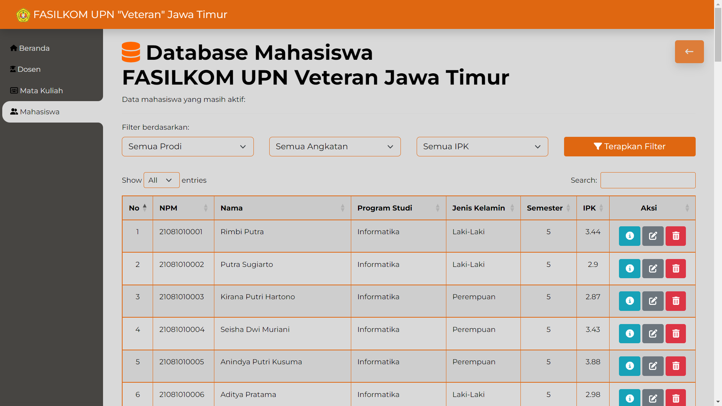Open Beranda in the sidebar
722x406 pixels.
(x=30, y=48)
